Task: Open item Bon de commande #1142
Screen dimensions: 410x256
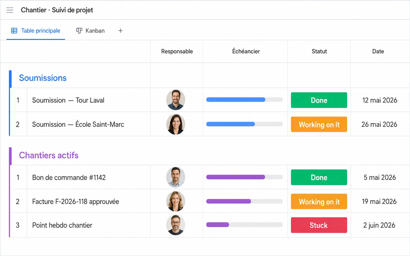Action: (69, 178)
